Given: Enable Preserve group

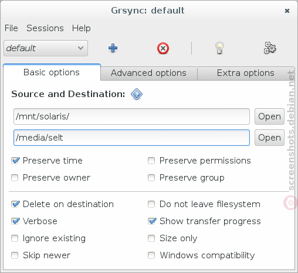Looking at the screenshot, I should click(151, 178).
